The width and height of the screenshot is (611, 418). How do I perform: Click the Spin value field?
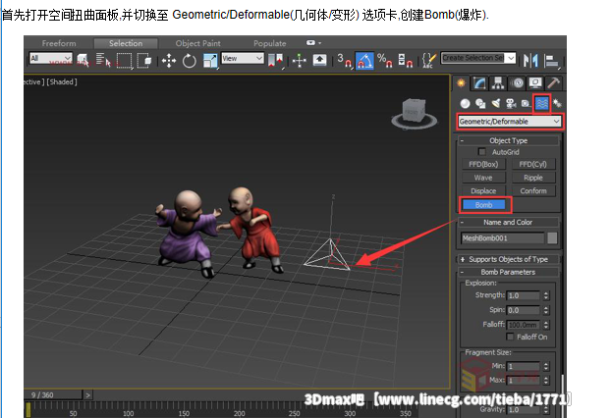point(524,310)
